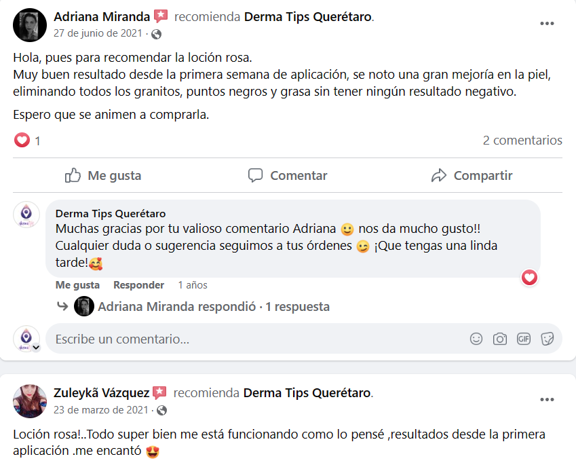Viewport: 576px width, 463px height.
Task: Insert a GIF in the comment
Action: coord(523,339)
